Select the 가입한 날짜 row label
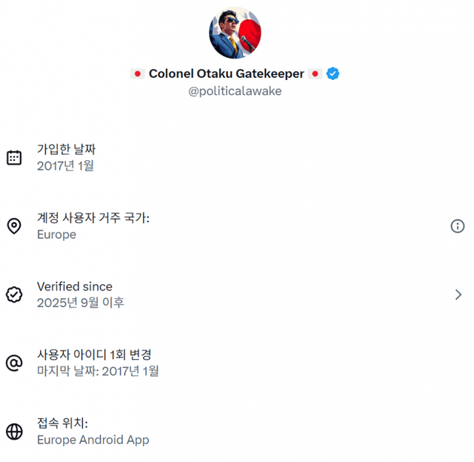 pos(67,150)
